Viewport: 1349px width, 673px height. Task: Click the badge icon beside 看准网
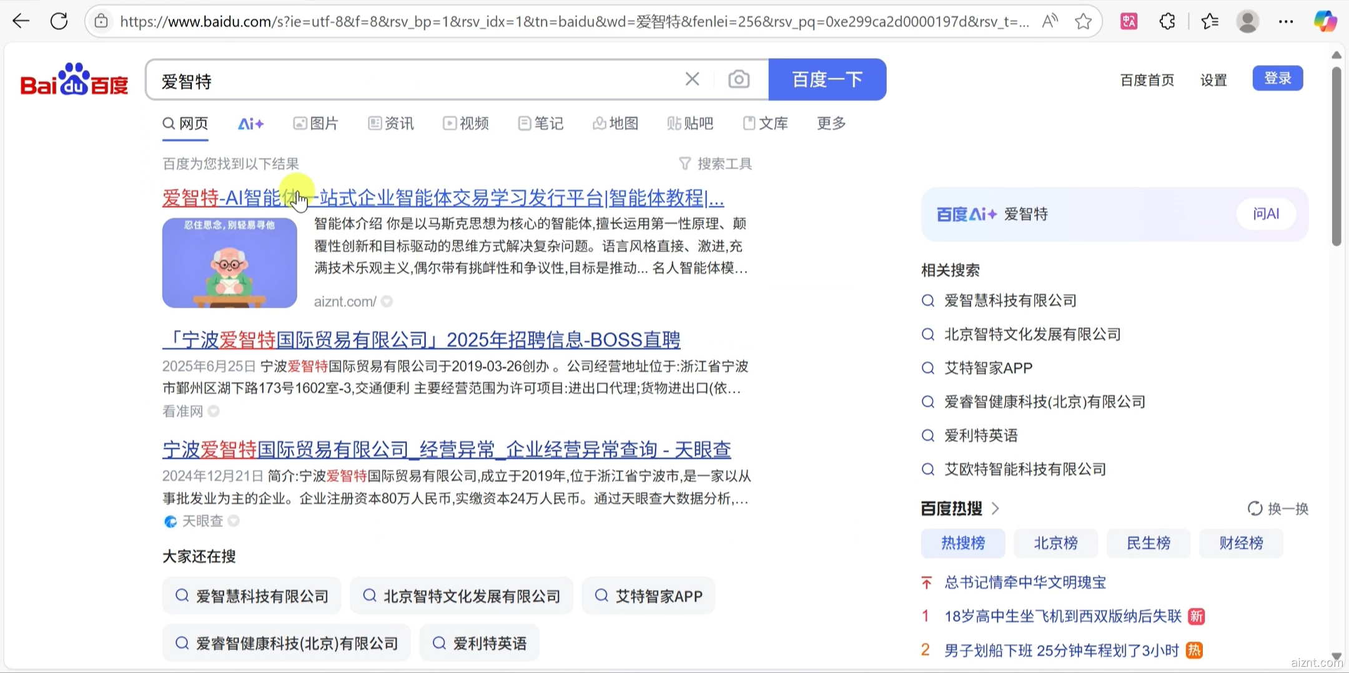pos(214,411)
